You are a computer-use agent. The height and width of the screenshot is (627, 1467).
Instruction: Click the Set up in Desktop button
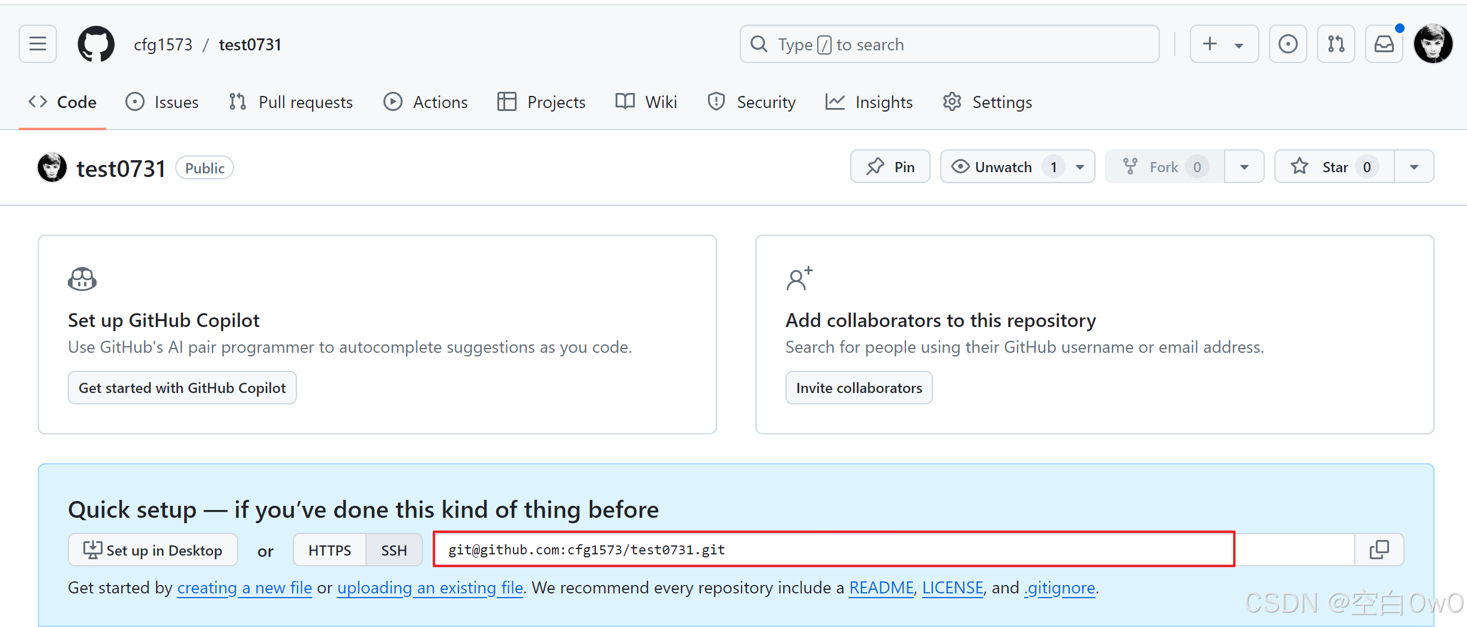152,550
